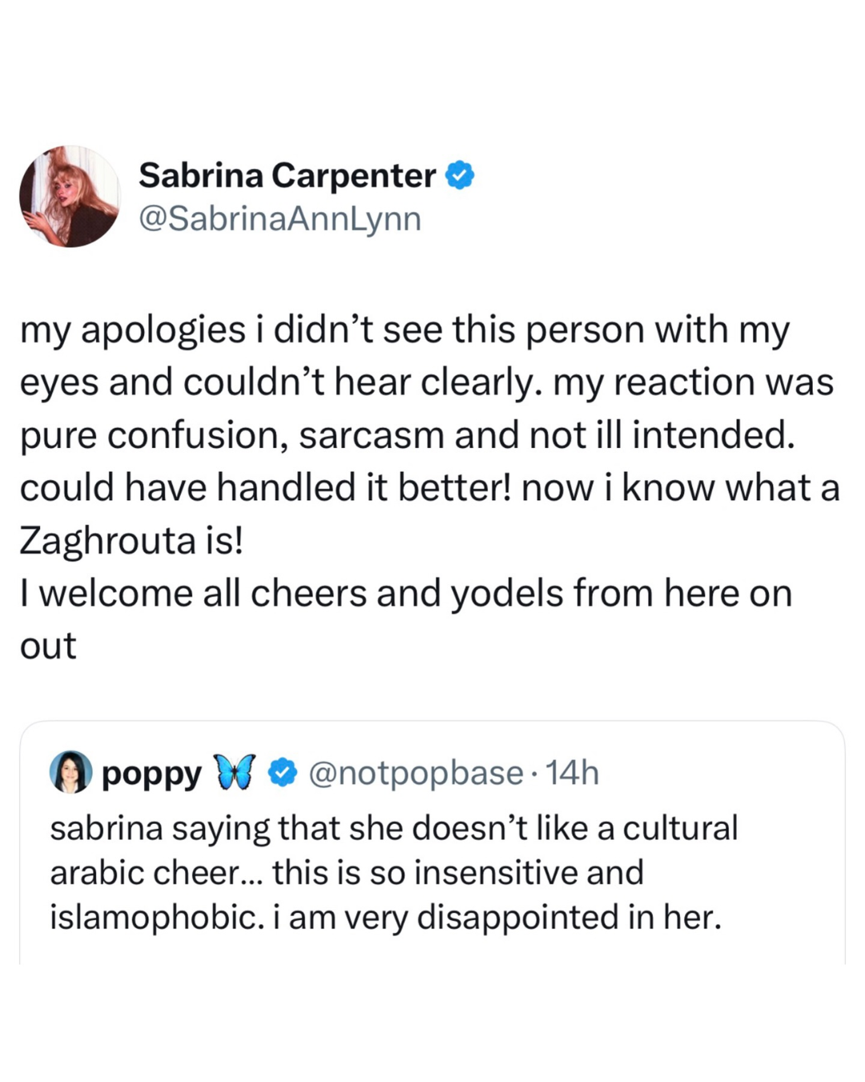Click the phrase "could have handled it better!"
865x1082 pixels.
[264, 488]
